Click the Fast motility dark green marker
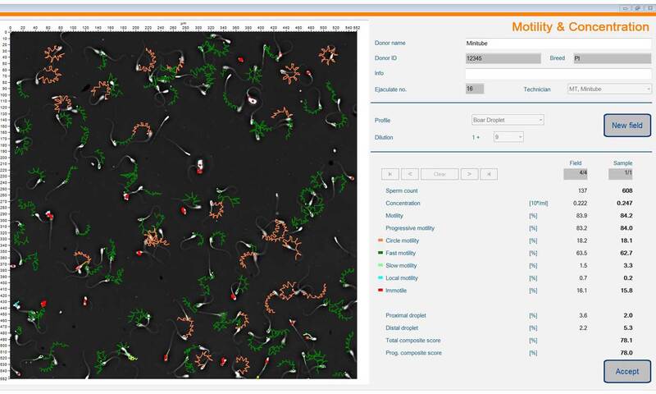The height and width of the screenshot is (394, 656). pos(380,254)
